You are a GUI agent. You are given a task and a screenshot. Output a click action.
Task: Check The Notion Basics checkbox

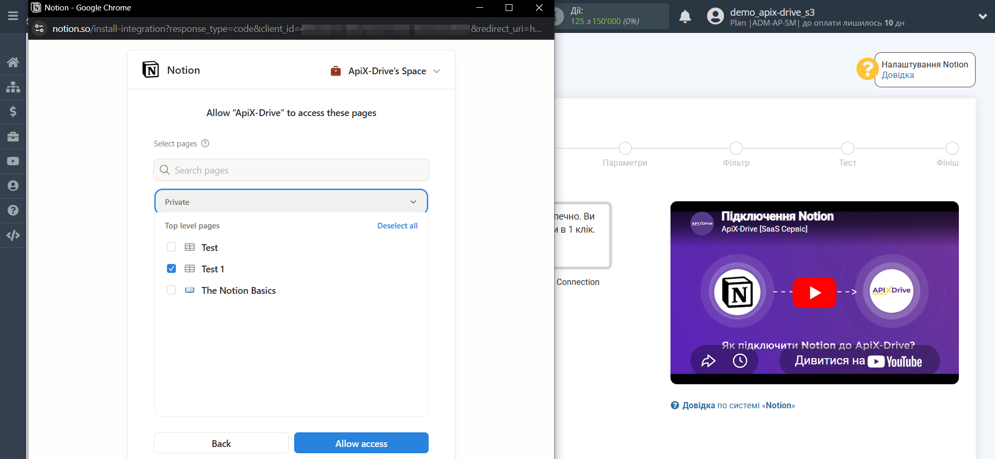(171, 290)
